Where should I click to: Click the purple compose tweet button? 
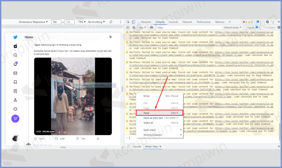[15, 118]
